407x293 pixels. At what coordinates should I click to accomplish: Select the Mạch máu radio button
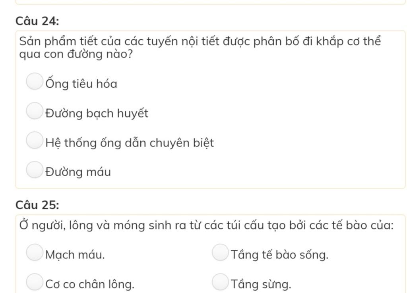click(35, 252)
